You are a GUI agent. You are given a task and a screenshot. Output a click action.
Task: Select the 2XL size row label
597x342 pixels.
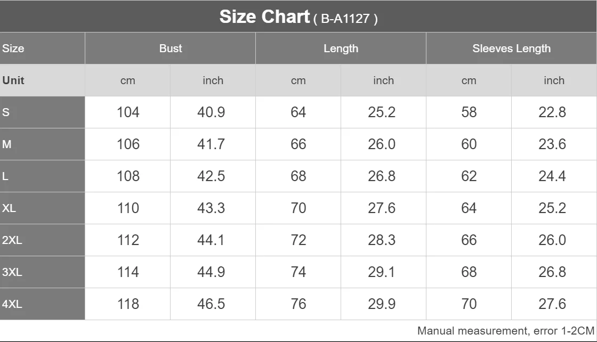pos(12,240)
